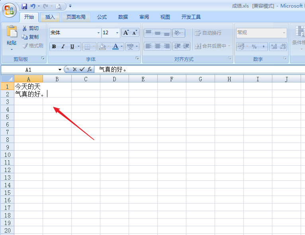Align text right
Viewport: 305px width, 235px height.
[x=166, y=46]
